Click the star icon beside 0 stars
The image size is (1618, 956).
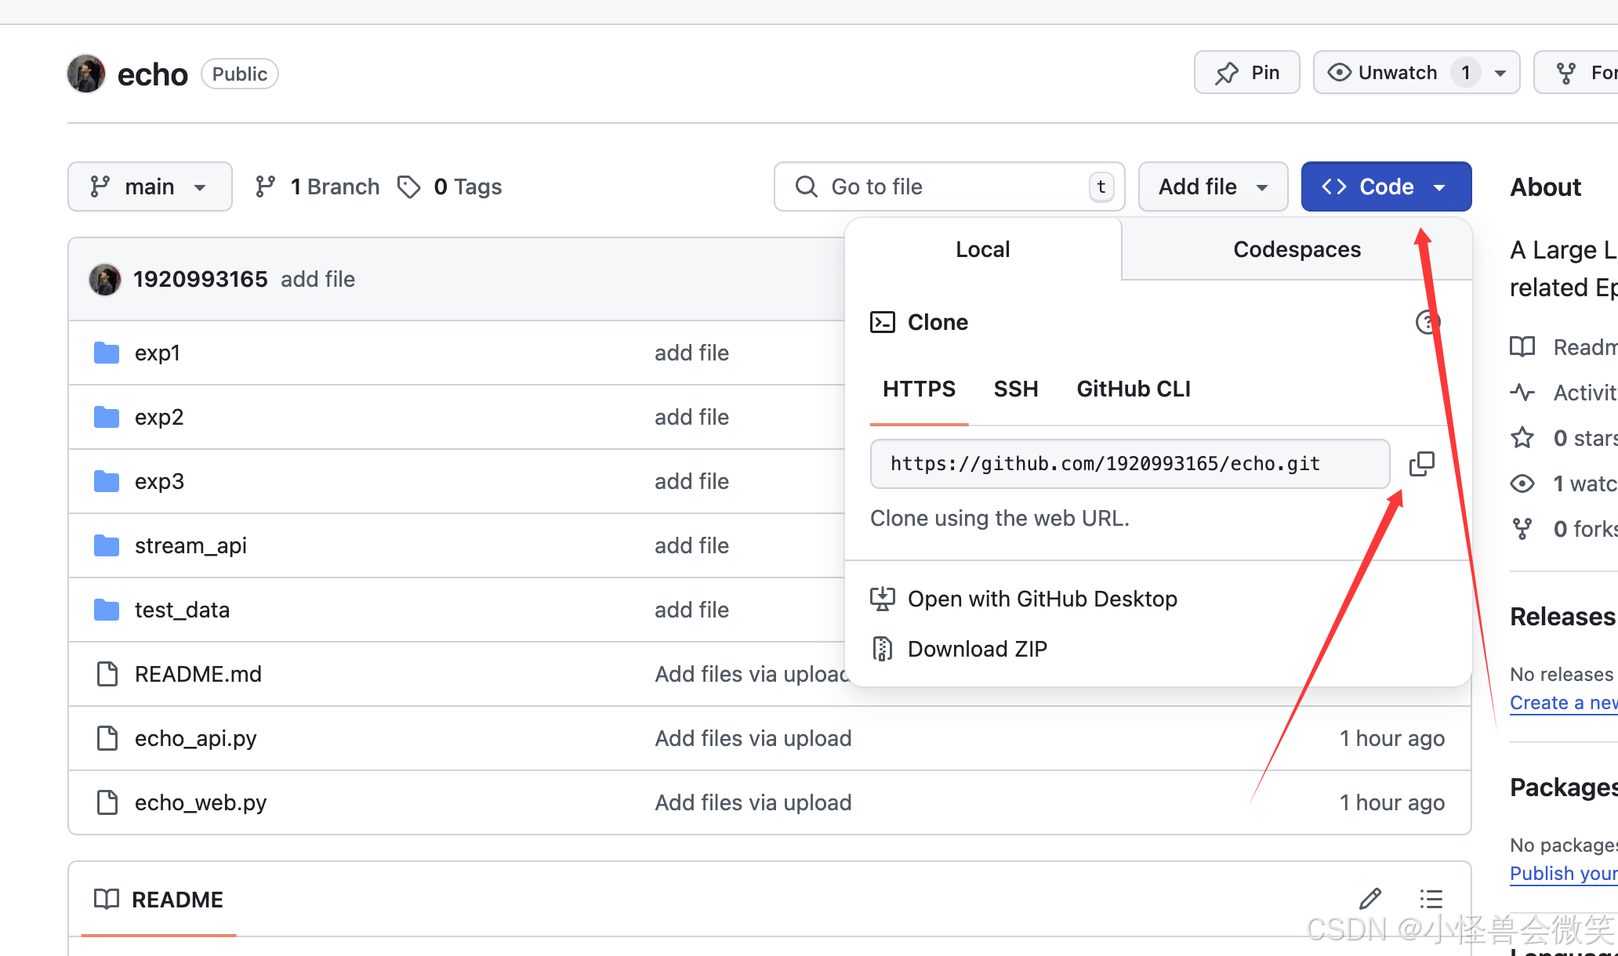pyautogui.click(x=1522, y=438)
